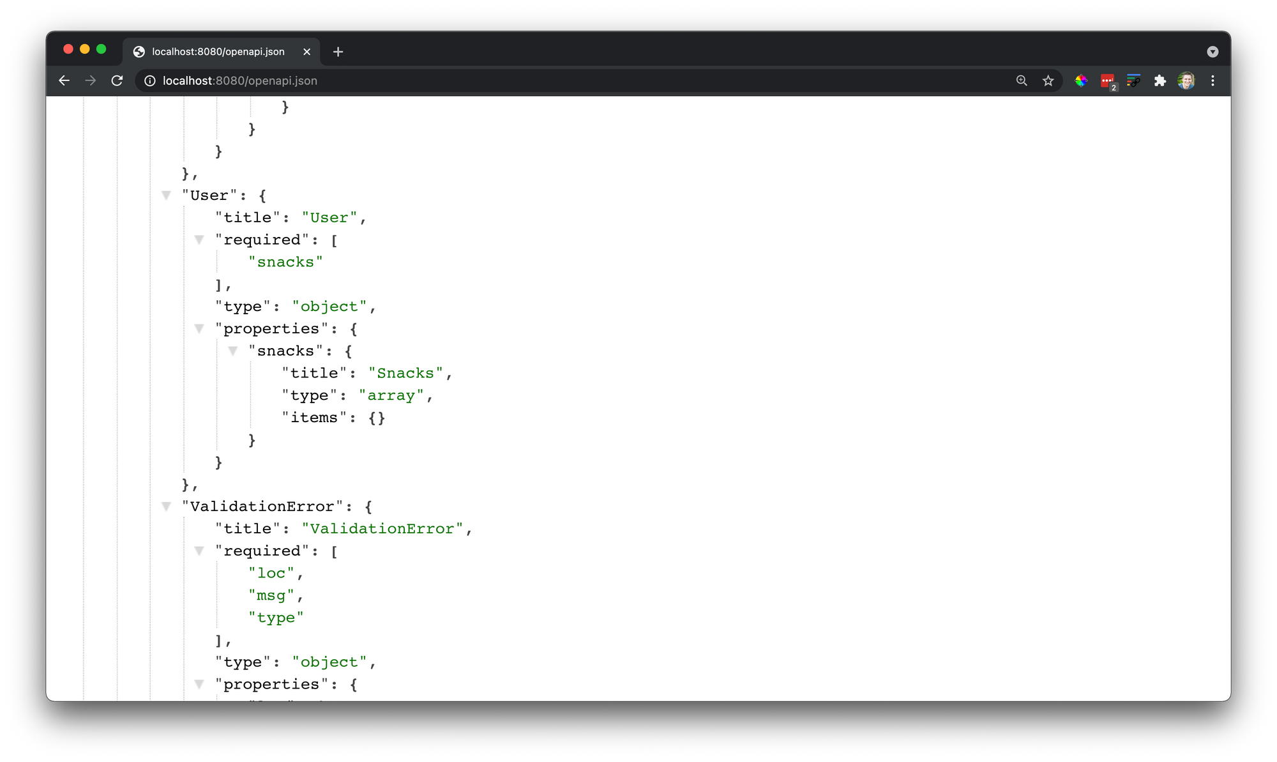Open the LastPass extension icon
Screen dimensions: 1277x762
coord(1107,80)
